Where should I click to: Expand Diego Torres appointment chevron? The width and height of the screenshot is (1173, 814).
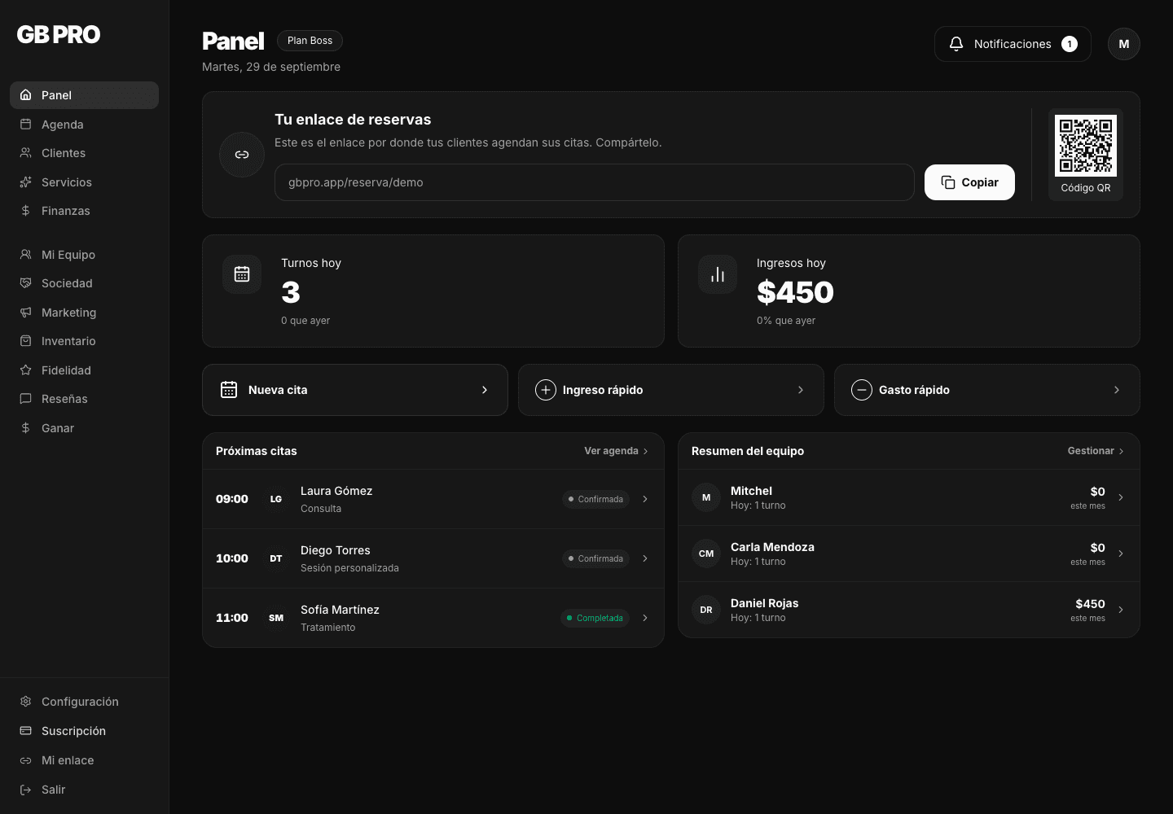[645, 558]
